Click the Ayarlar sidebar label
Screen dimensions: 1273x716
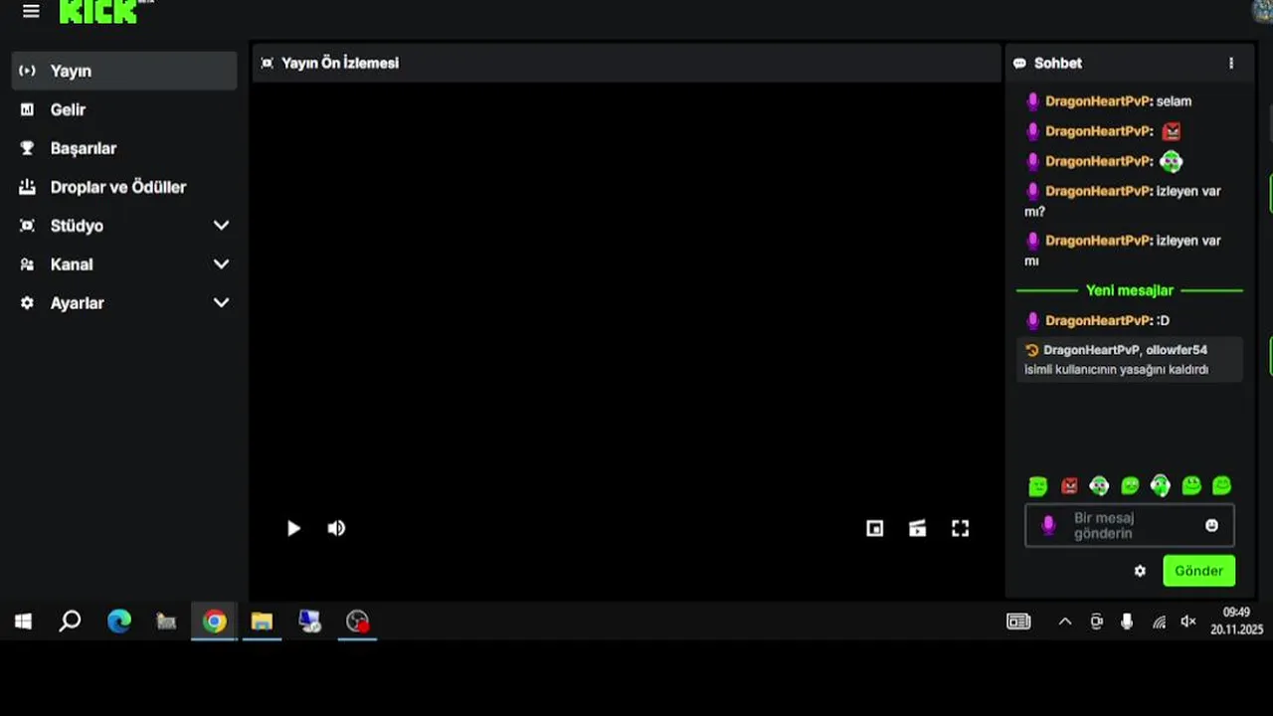point(78,303)
